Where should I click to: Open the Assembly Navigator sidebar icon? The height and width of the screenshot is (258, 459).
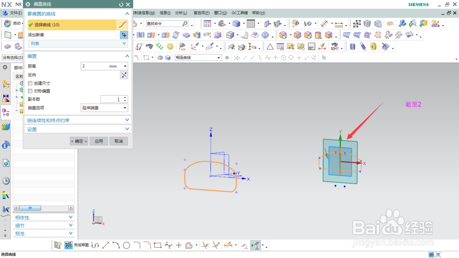click(x=6, y=84)
